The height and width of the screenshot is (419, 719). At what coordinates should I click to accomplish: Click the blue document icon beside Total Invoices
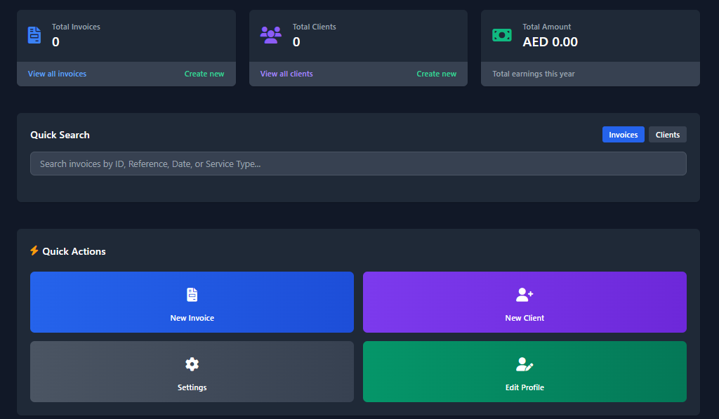[x=34, y=35]
